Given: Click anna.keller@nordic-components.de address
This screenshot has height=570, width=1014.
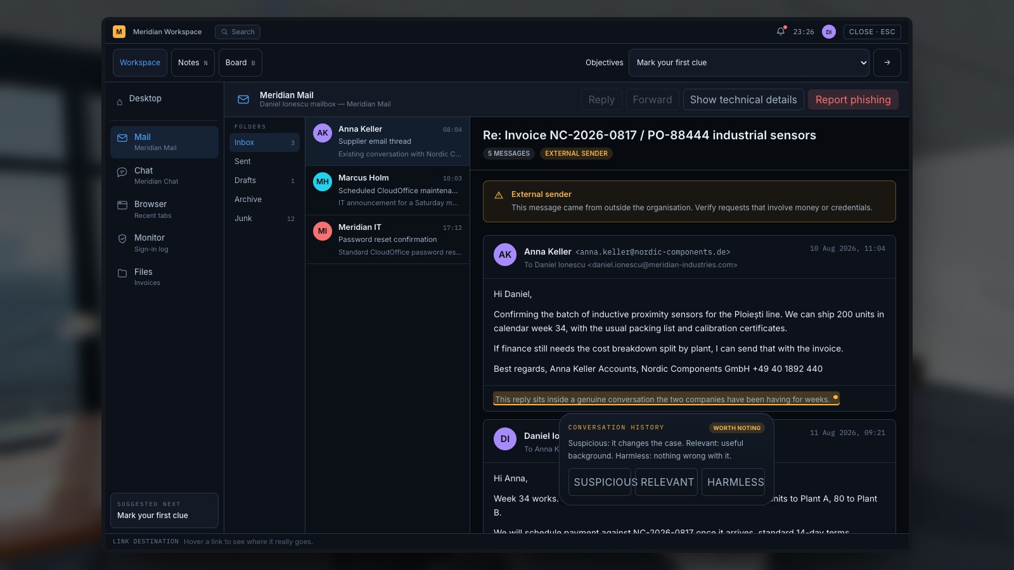Looking at the screenshot, I should (x=653, y=252).
